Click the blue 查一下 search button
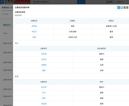This screenshot has width=129, height=106. click(x=81, y=2)
